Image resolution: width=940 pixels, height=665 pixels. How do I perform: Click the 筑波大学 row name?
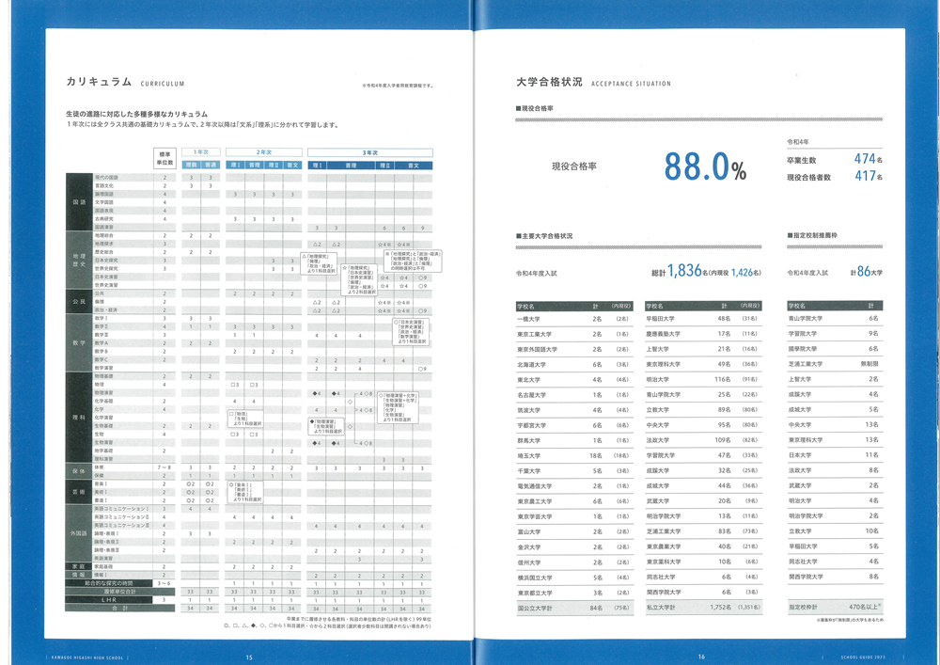coord(528,410)
